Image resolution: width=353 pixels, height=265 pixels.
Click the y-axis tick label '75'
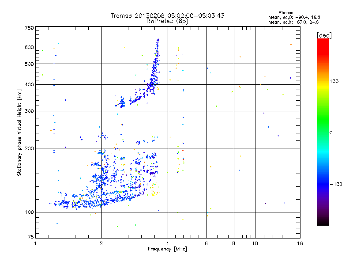(x=31, y=237)
